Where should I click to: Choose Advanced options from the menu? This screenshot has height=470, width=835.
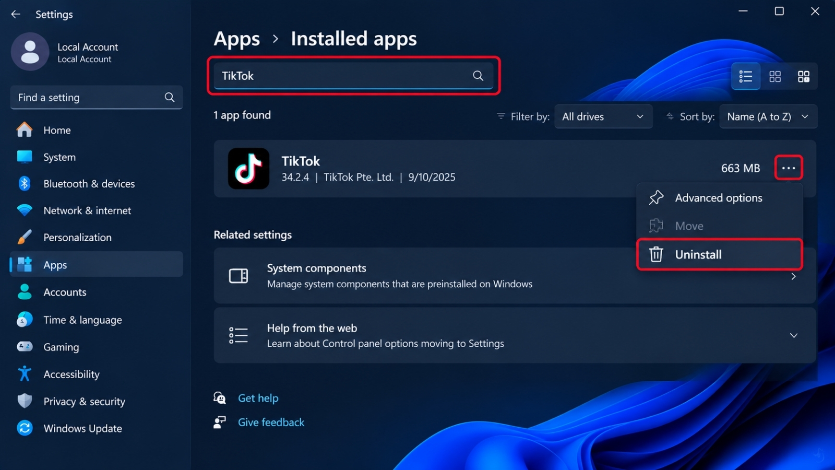coord(720,198)
